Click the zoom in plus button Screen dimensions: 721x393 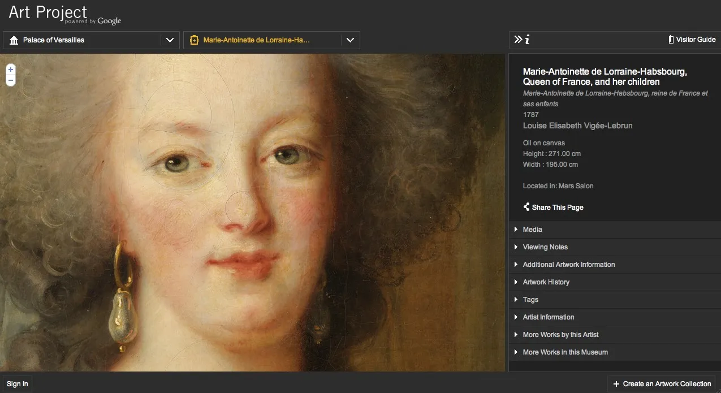click(x=11, y=70)
